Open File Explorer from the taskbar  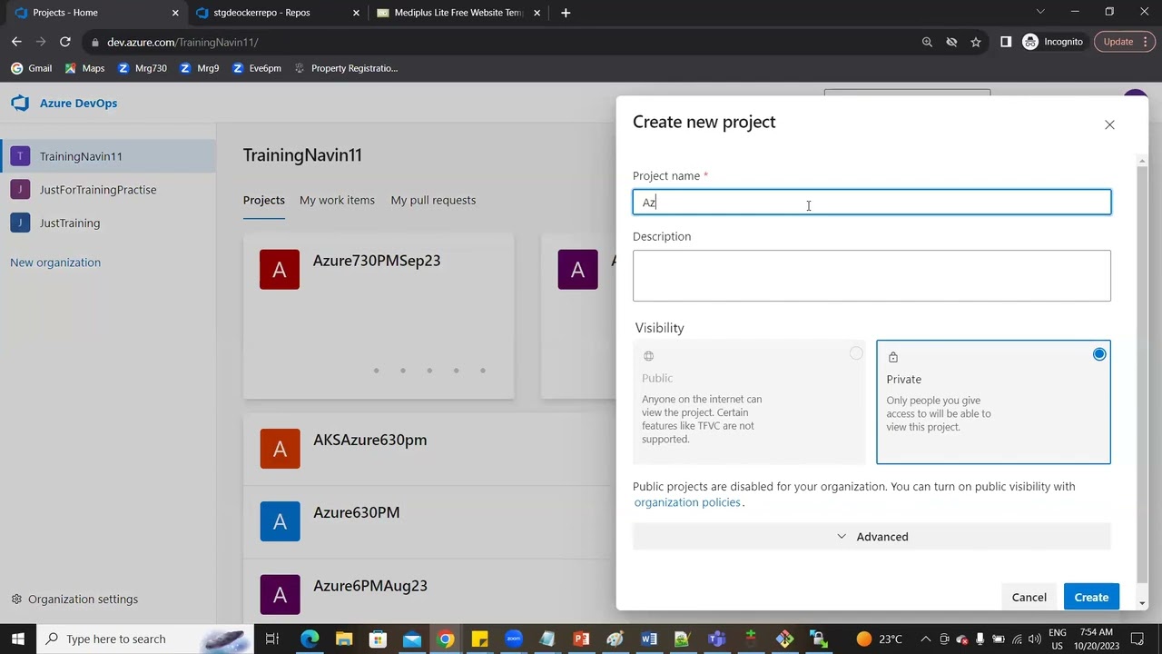point(344,639)
